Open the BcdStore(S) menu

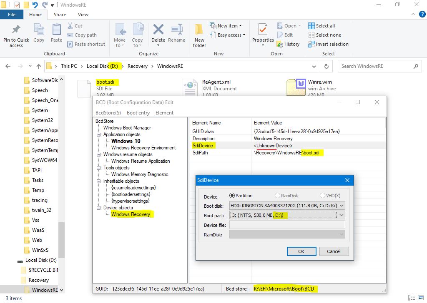(108, 113)
